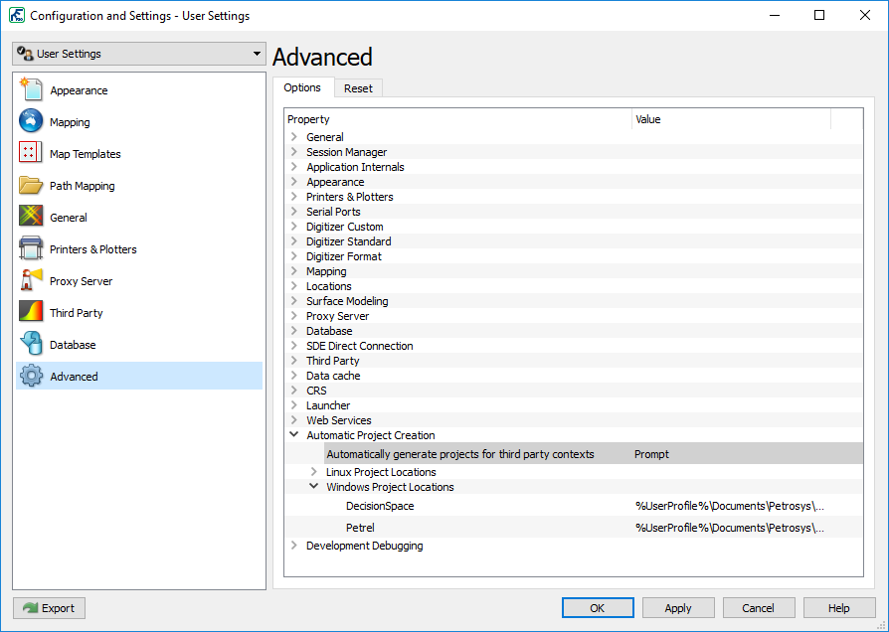Image resolution: width=889 pixels, height=632 pixels.
Task: Click the Apply button
Action: [x=678, y=608]
